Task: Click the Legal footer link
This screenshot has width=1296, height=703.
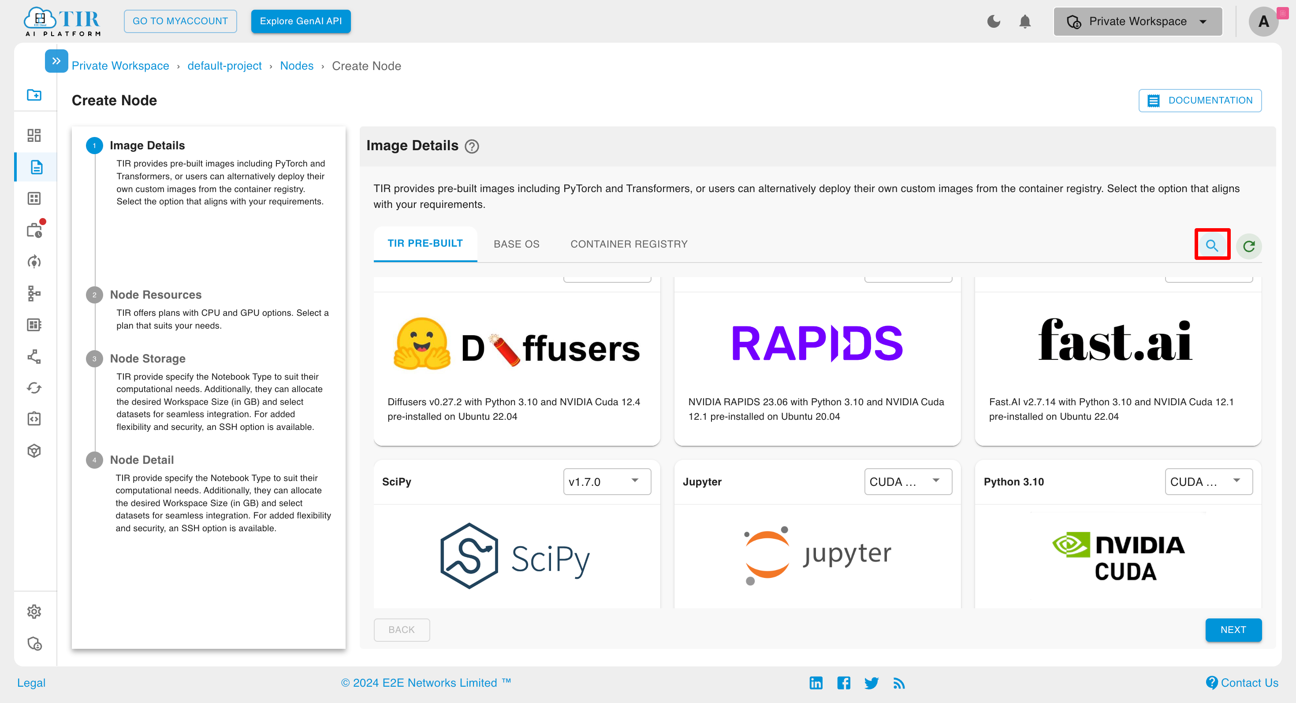Action: [31, 682]
